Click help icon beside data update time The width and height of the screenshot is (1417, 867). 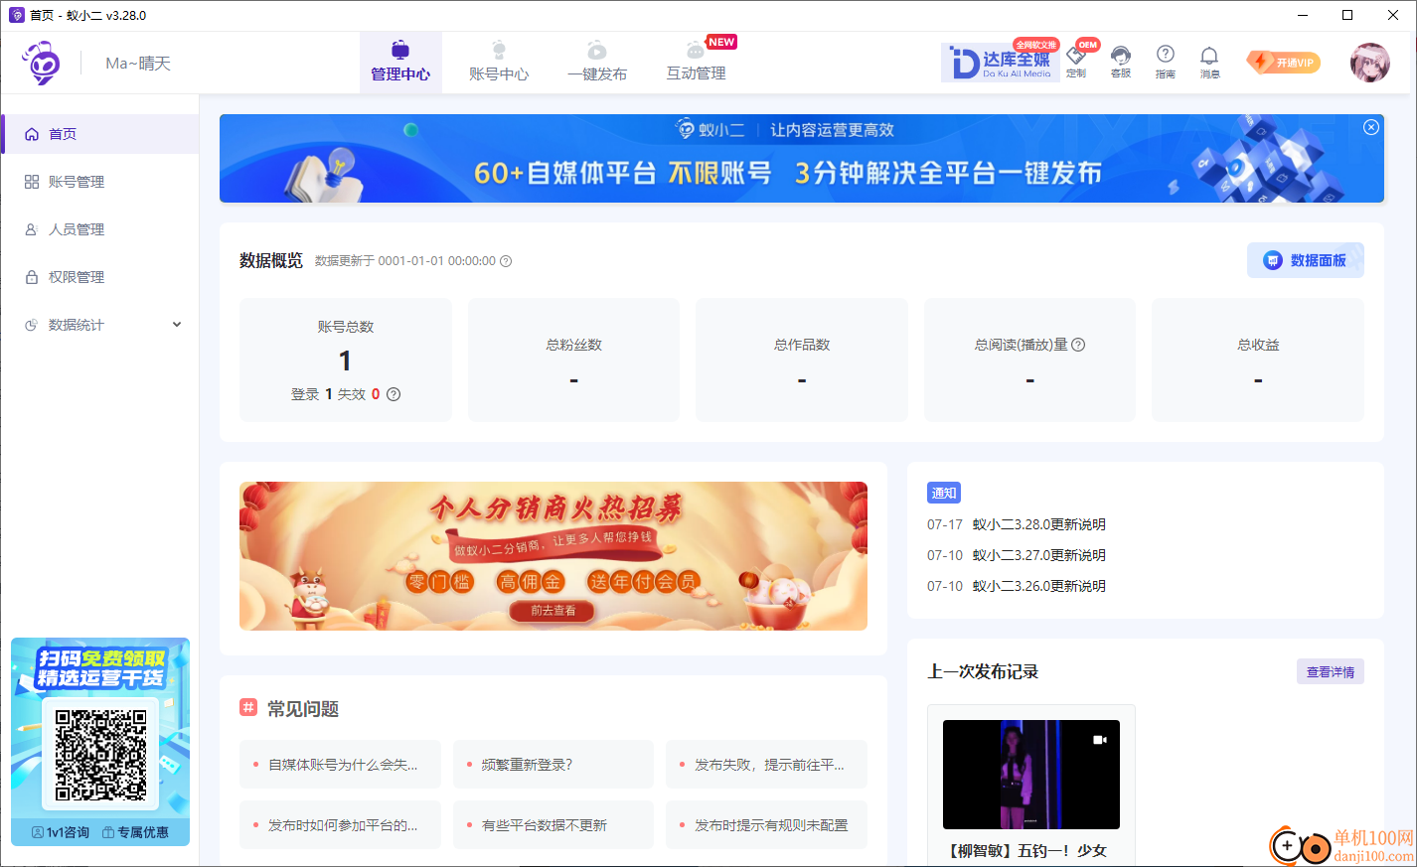(x=506, y=261)
